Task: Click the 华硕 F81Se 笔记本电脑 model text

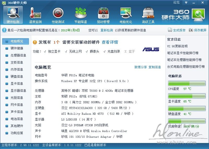Action: click(x=78, y=75)
